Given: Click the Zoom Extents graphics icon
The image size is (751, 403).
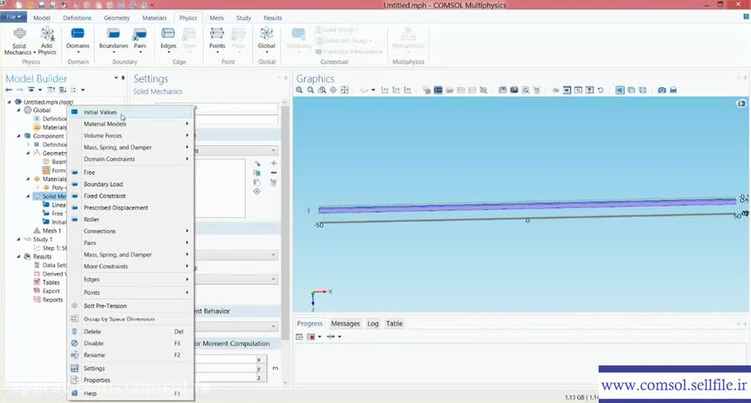Looking at the screenshot, I should tap(344, 90).
